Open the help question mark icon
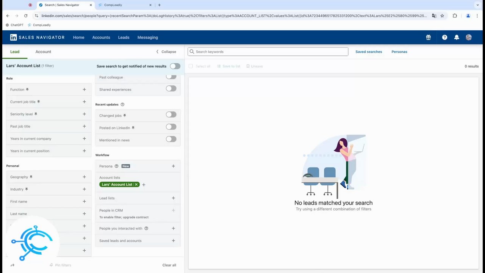The width and height of the screenshot is (485, 273). (444, 37)
